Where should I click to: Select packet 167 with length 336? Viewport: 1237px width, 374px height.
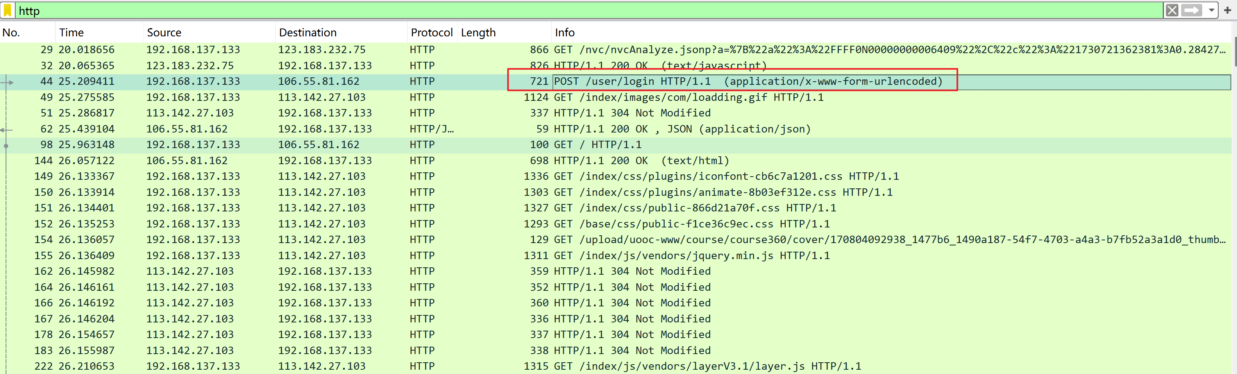tap(615, 319)
